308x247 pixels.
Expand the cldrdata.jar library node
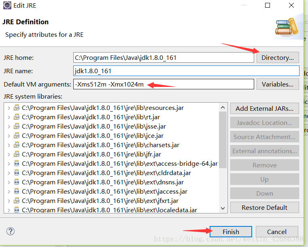[x=8, y=173]
